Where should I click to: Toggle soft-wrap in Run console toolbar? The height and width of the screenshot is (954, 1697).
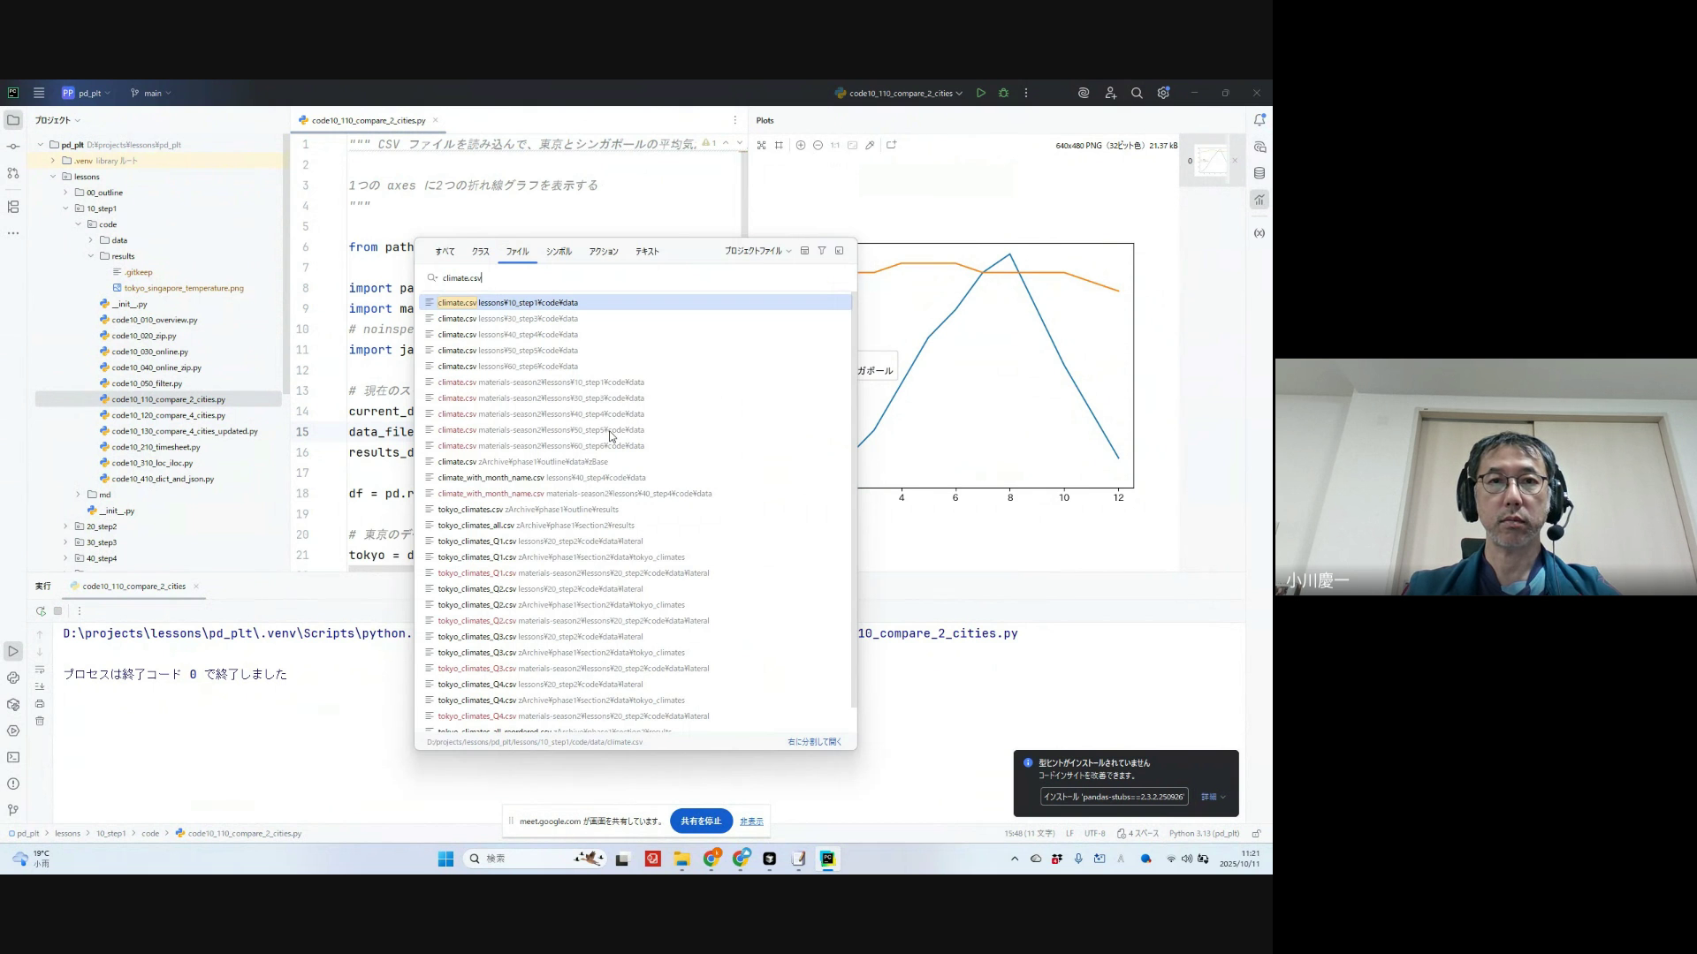point(40,670)
